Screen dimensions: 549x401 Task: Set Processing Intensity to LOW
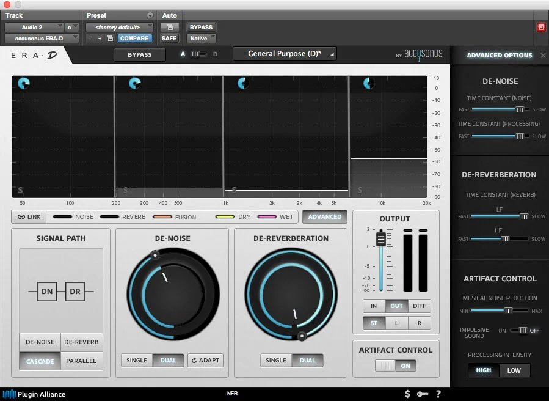tap(514, 370)
